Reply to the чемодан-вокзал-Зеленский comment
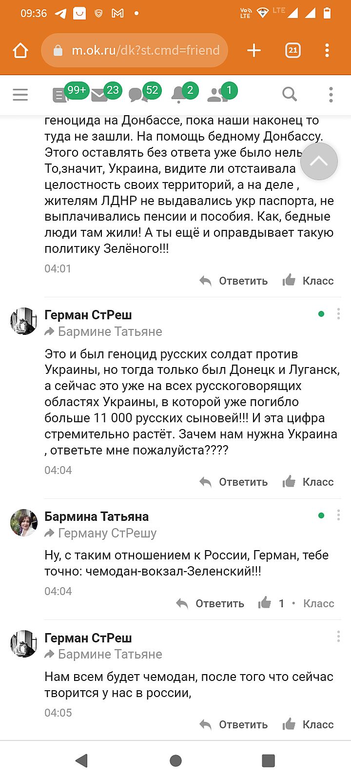The height and width of the screenshot is (781, 351). pos(211,604)
